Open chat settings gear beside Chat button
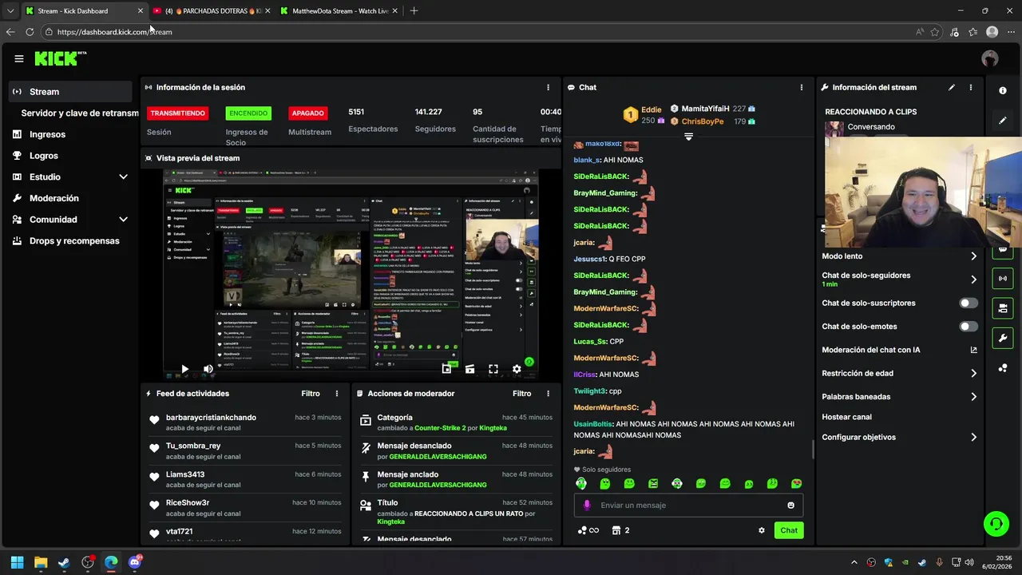Screen dimensions: 1022x575 [x=761, y=530]
